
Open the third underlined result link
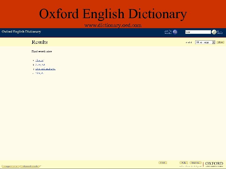coord(46,69)
